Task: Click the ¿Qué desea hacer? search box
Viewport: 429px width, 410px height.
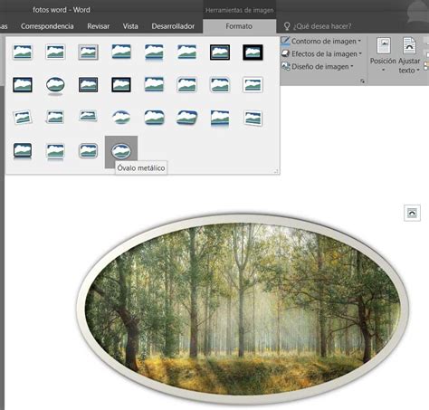Action: 322,26
